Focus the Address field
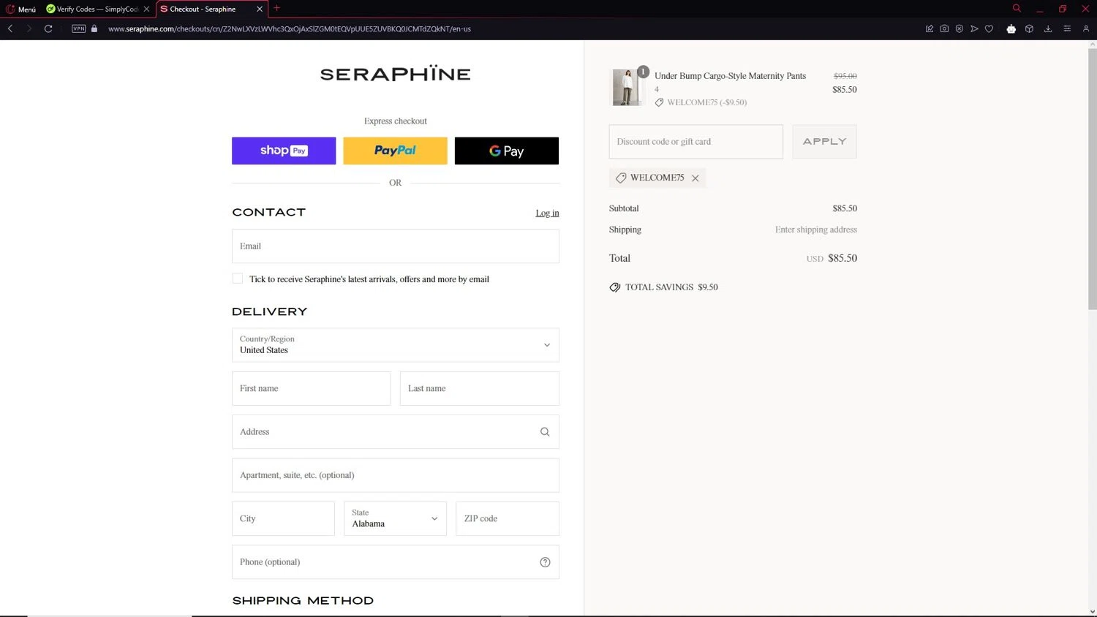Screen dimensions: 1097x617 click(396, 432)
